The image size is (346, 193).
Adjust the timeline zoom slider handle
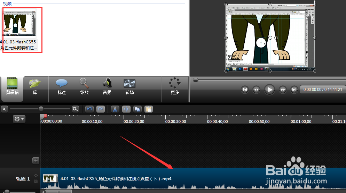coord(41,109)
